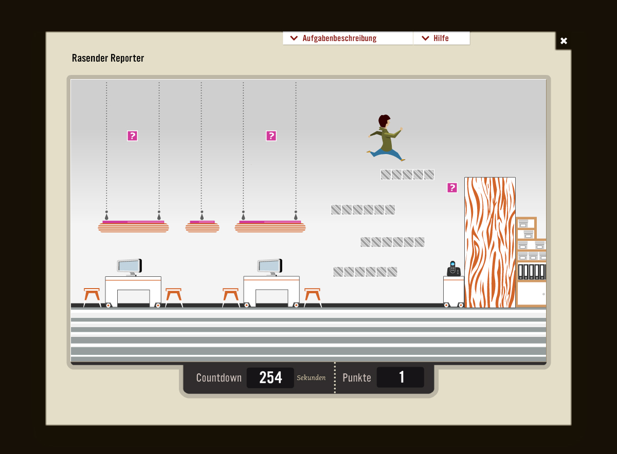Image resolution: width=617 pixels, height=454 pixels.
Task: Click the Punkte score display
Action: 401,378
